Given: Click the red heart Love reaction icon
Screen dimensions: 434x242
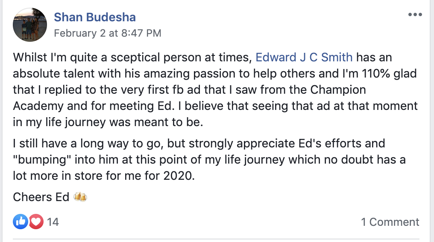Looking at the screenshot, I should [x=36, y=222].
